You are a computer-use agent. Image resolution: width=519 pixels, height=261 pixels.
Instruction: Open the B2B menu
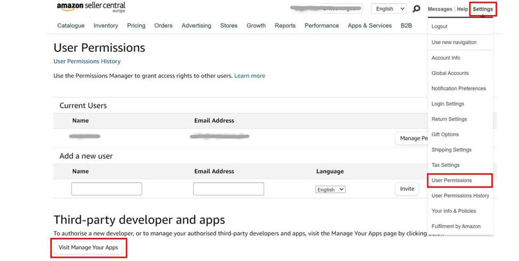pos(406,25)
